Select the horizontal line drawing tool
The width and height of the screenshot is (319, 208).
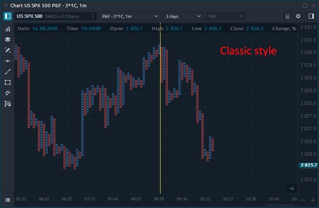(x=8, y=61)
